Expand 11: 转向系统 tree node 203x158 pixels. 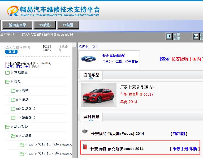click(x=26, y=118)
